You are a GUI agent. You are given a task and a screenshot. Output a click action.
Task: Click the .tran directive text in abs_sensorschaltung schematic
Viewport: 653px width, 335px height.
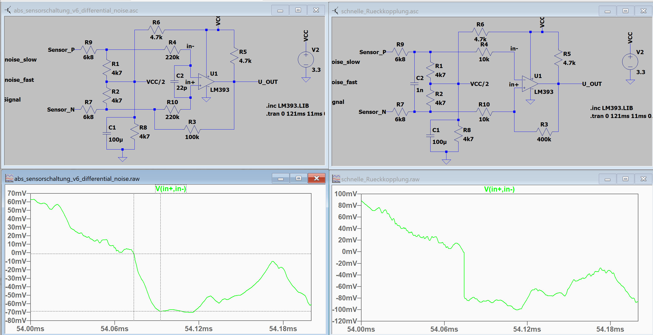295,114
